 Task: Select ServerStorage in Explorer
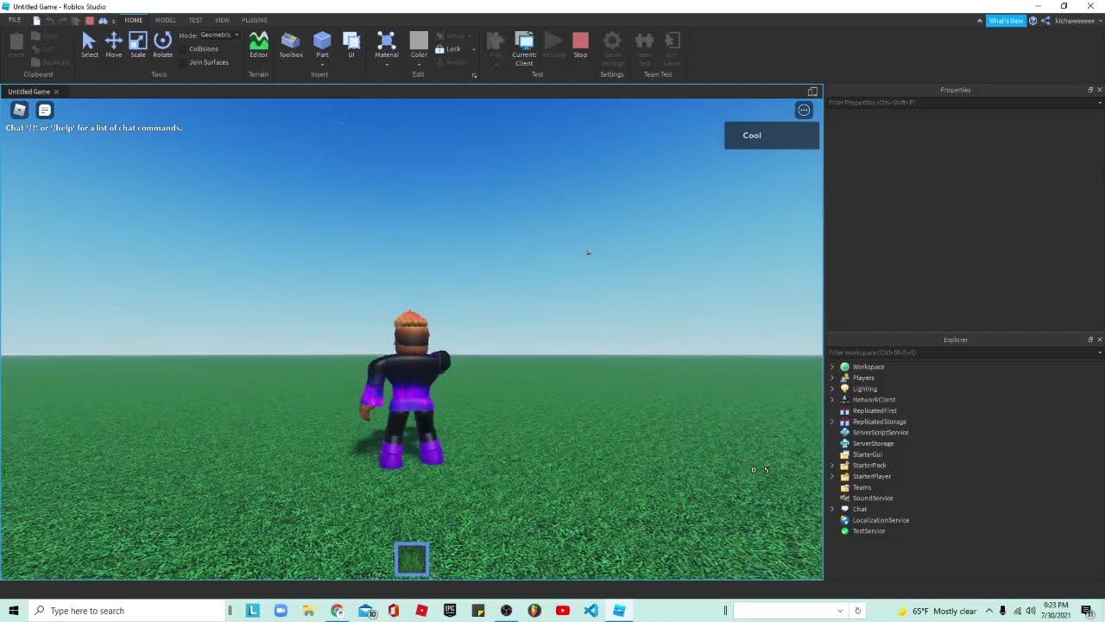tap(873, 444)
